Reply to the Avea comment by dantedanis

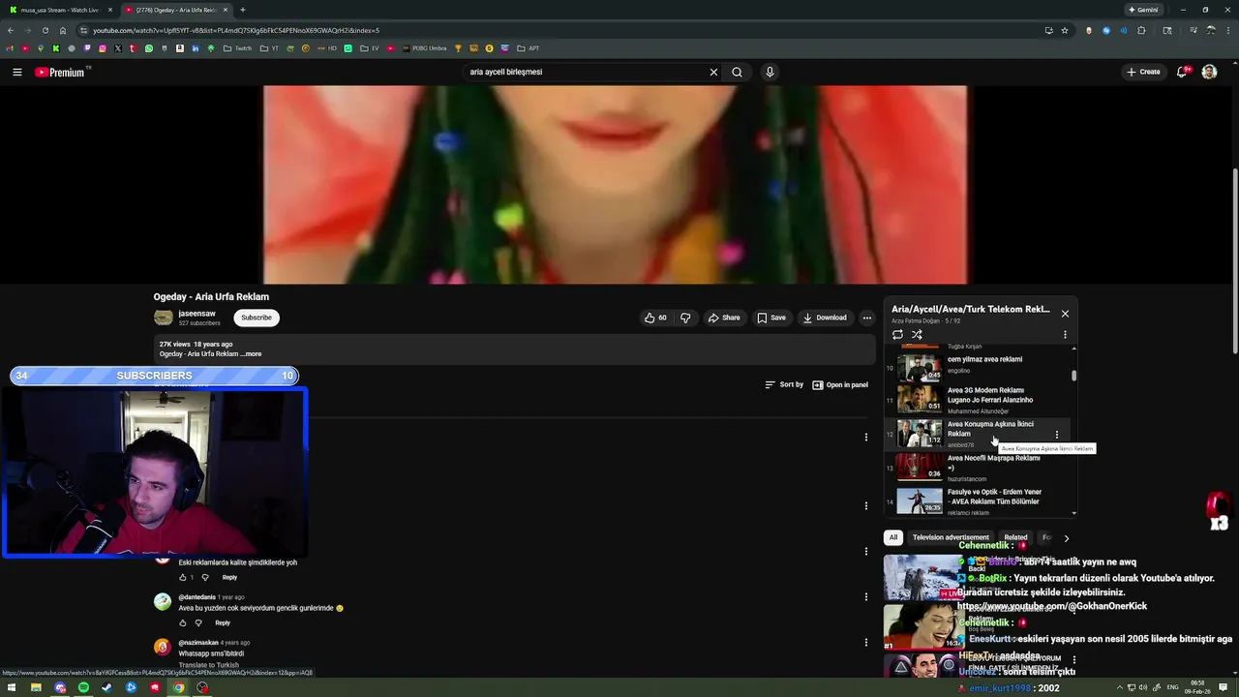223,622
